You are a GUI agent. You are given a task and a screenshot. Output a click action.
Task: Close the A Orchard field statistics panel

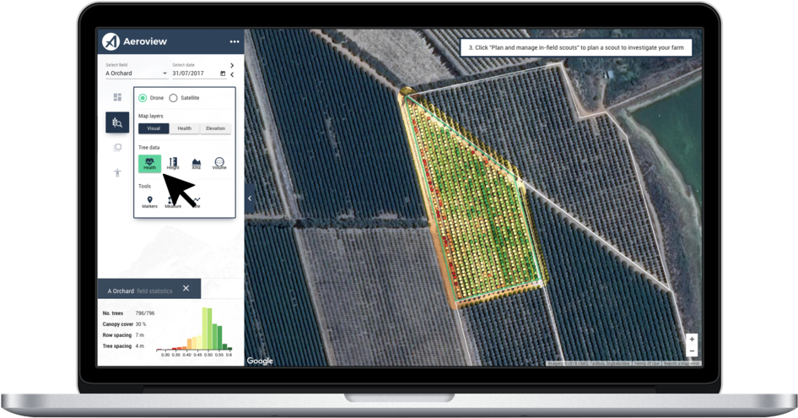pos(186,289)
